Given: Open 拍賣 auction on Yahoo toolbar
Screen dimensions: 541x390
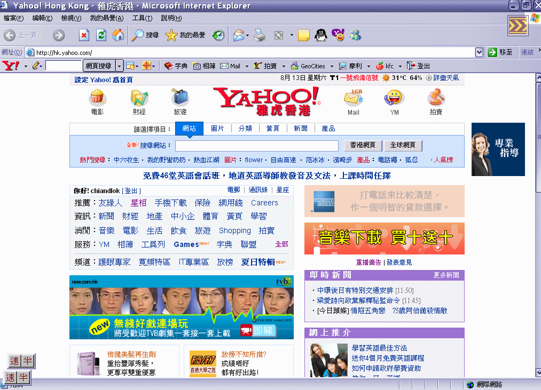Looking at the screenshot, I should pos(265,66).
